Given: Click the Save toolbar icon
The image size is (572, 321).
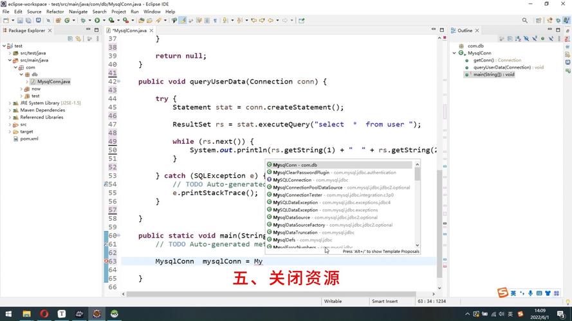Looking at the screenshot, I should pos(20,21).
